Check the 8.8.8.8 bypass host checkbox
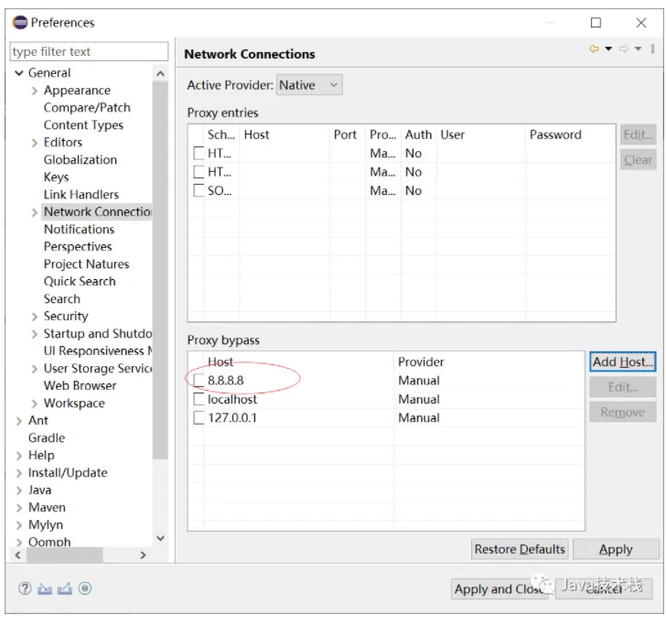Viewport: 666px width, 625px height. [x=199, y=381]
